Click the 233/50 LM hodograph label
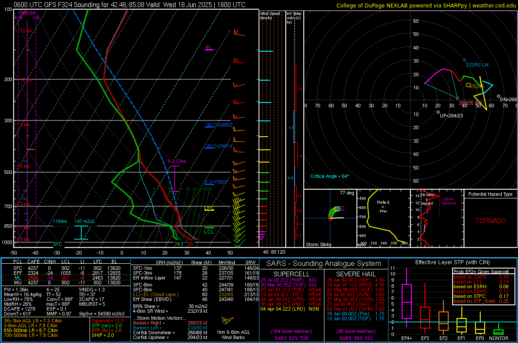Screen dimensions: 518x343 477,65
